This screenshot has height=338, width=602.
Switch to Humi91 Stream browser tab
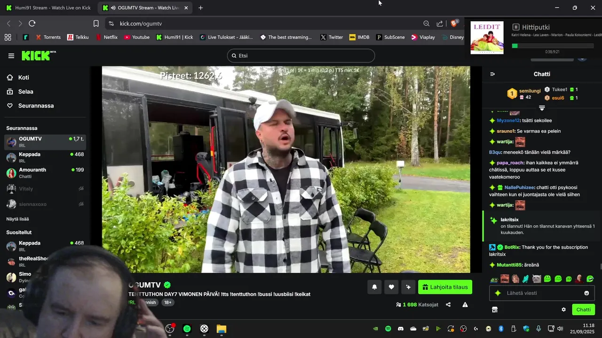(48, 8)
